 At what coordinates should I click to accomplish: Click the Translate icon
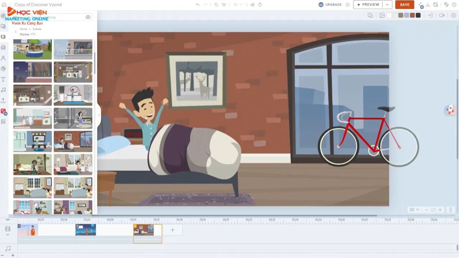(435, 5)
